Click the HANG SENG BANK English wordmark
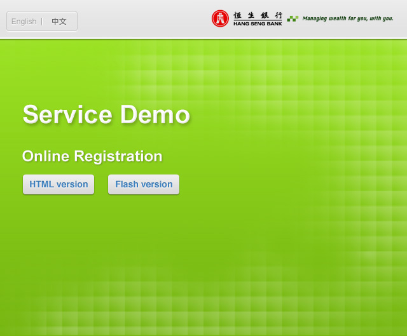This screenshot has width=407, height=336. [258, 24]
